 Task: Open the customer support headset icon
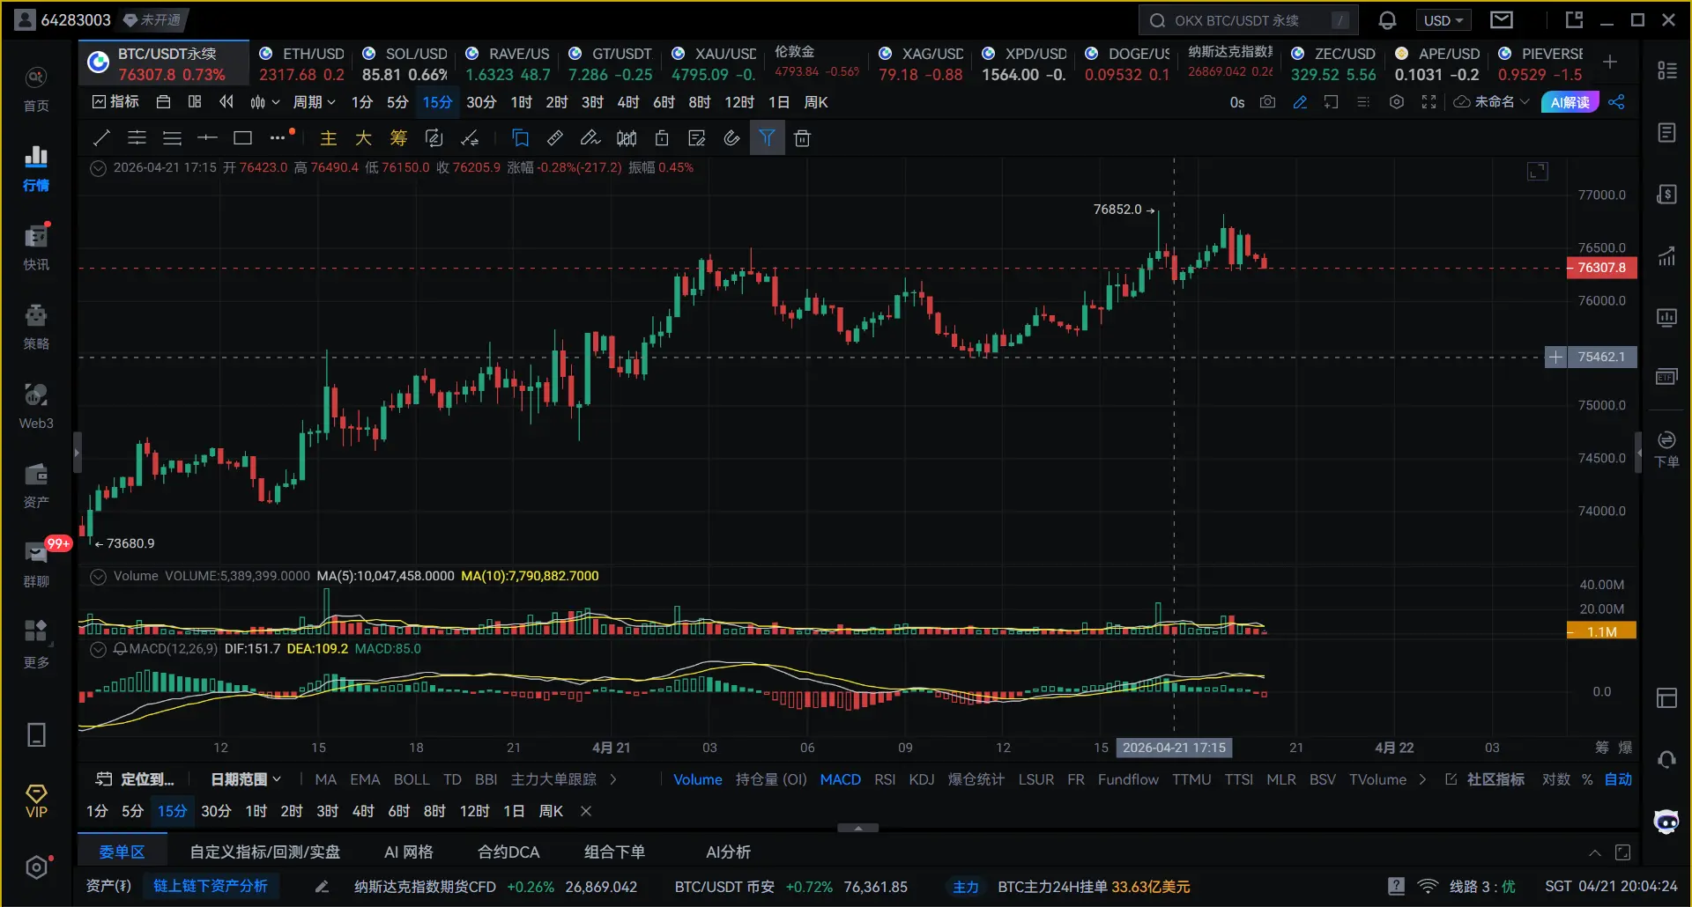pyautogui.click(x=1666, y=759)
